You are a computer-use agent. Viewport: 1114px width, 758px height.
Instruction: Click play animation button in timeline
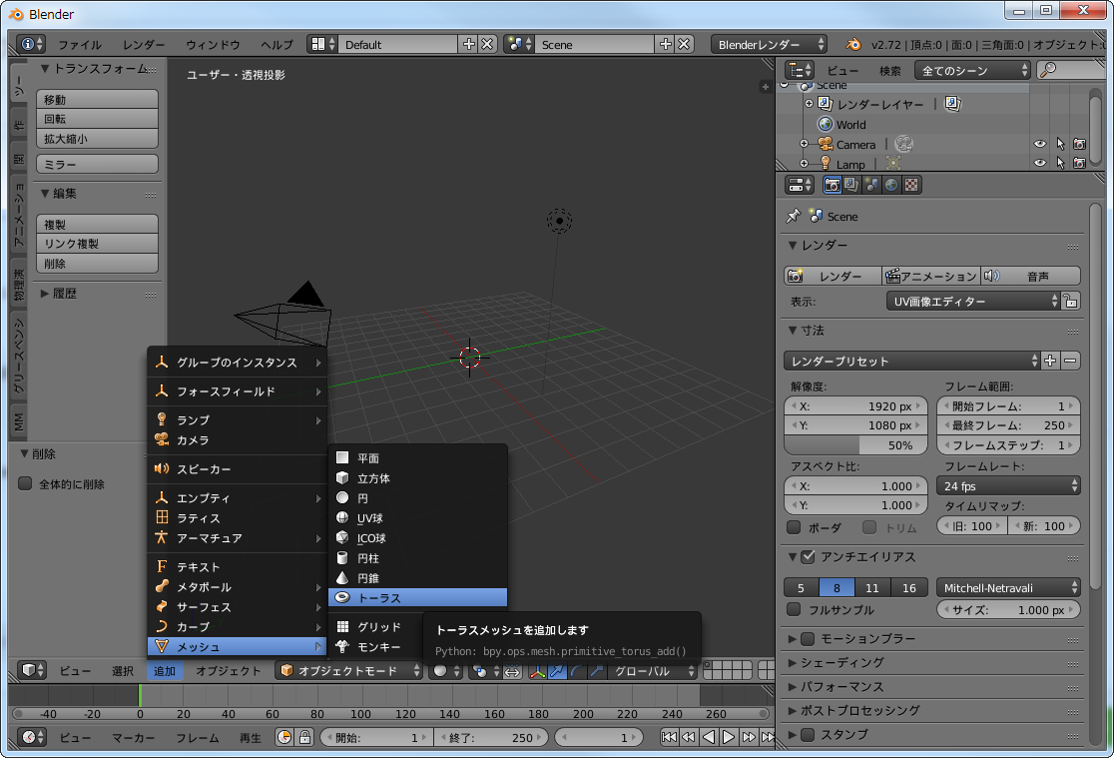click(x=728, y=737)
